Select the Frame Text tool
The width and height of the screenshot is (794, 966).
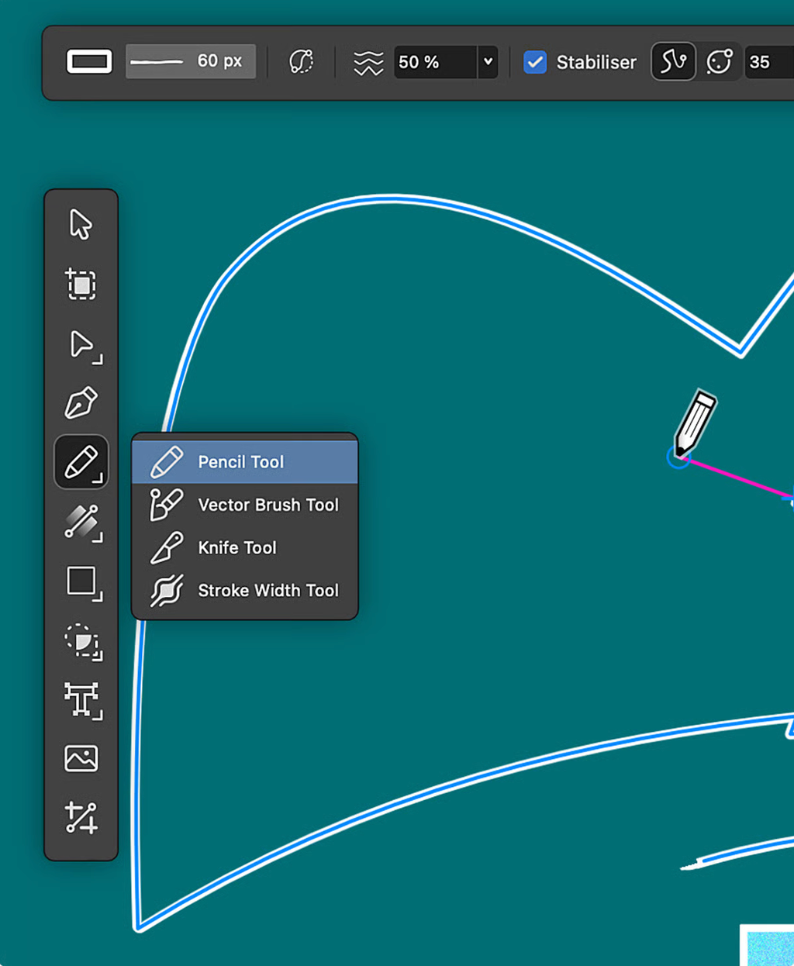[81, 700]
